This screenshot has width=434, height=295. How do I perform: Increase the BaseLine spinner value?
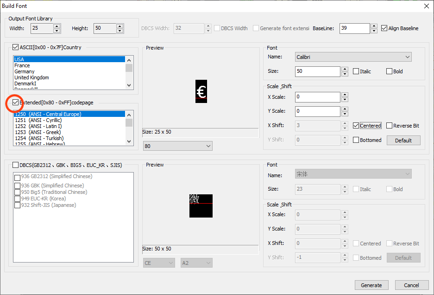click(x=374, y=26)
